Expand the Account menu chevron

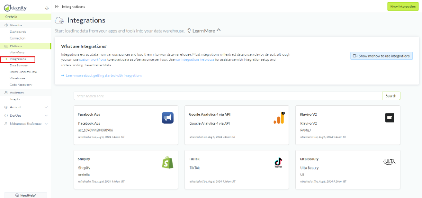tap(46, 107)
